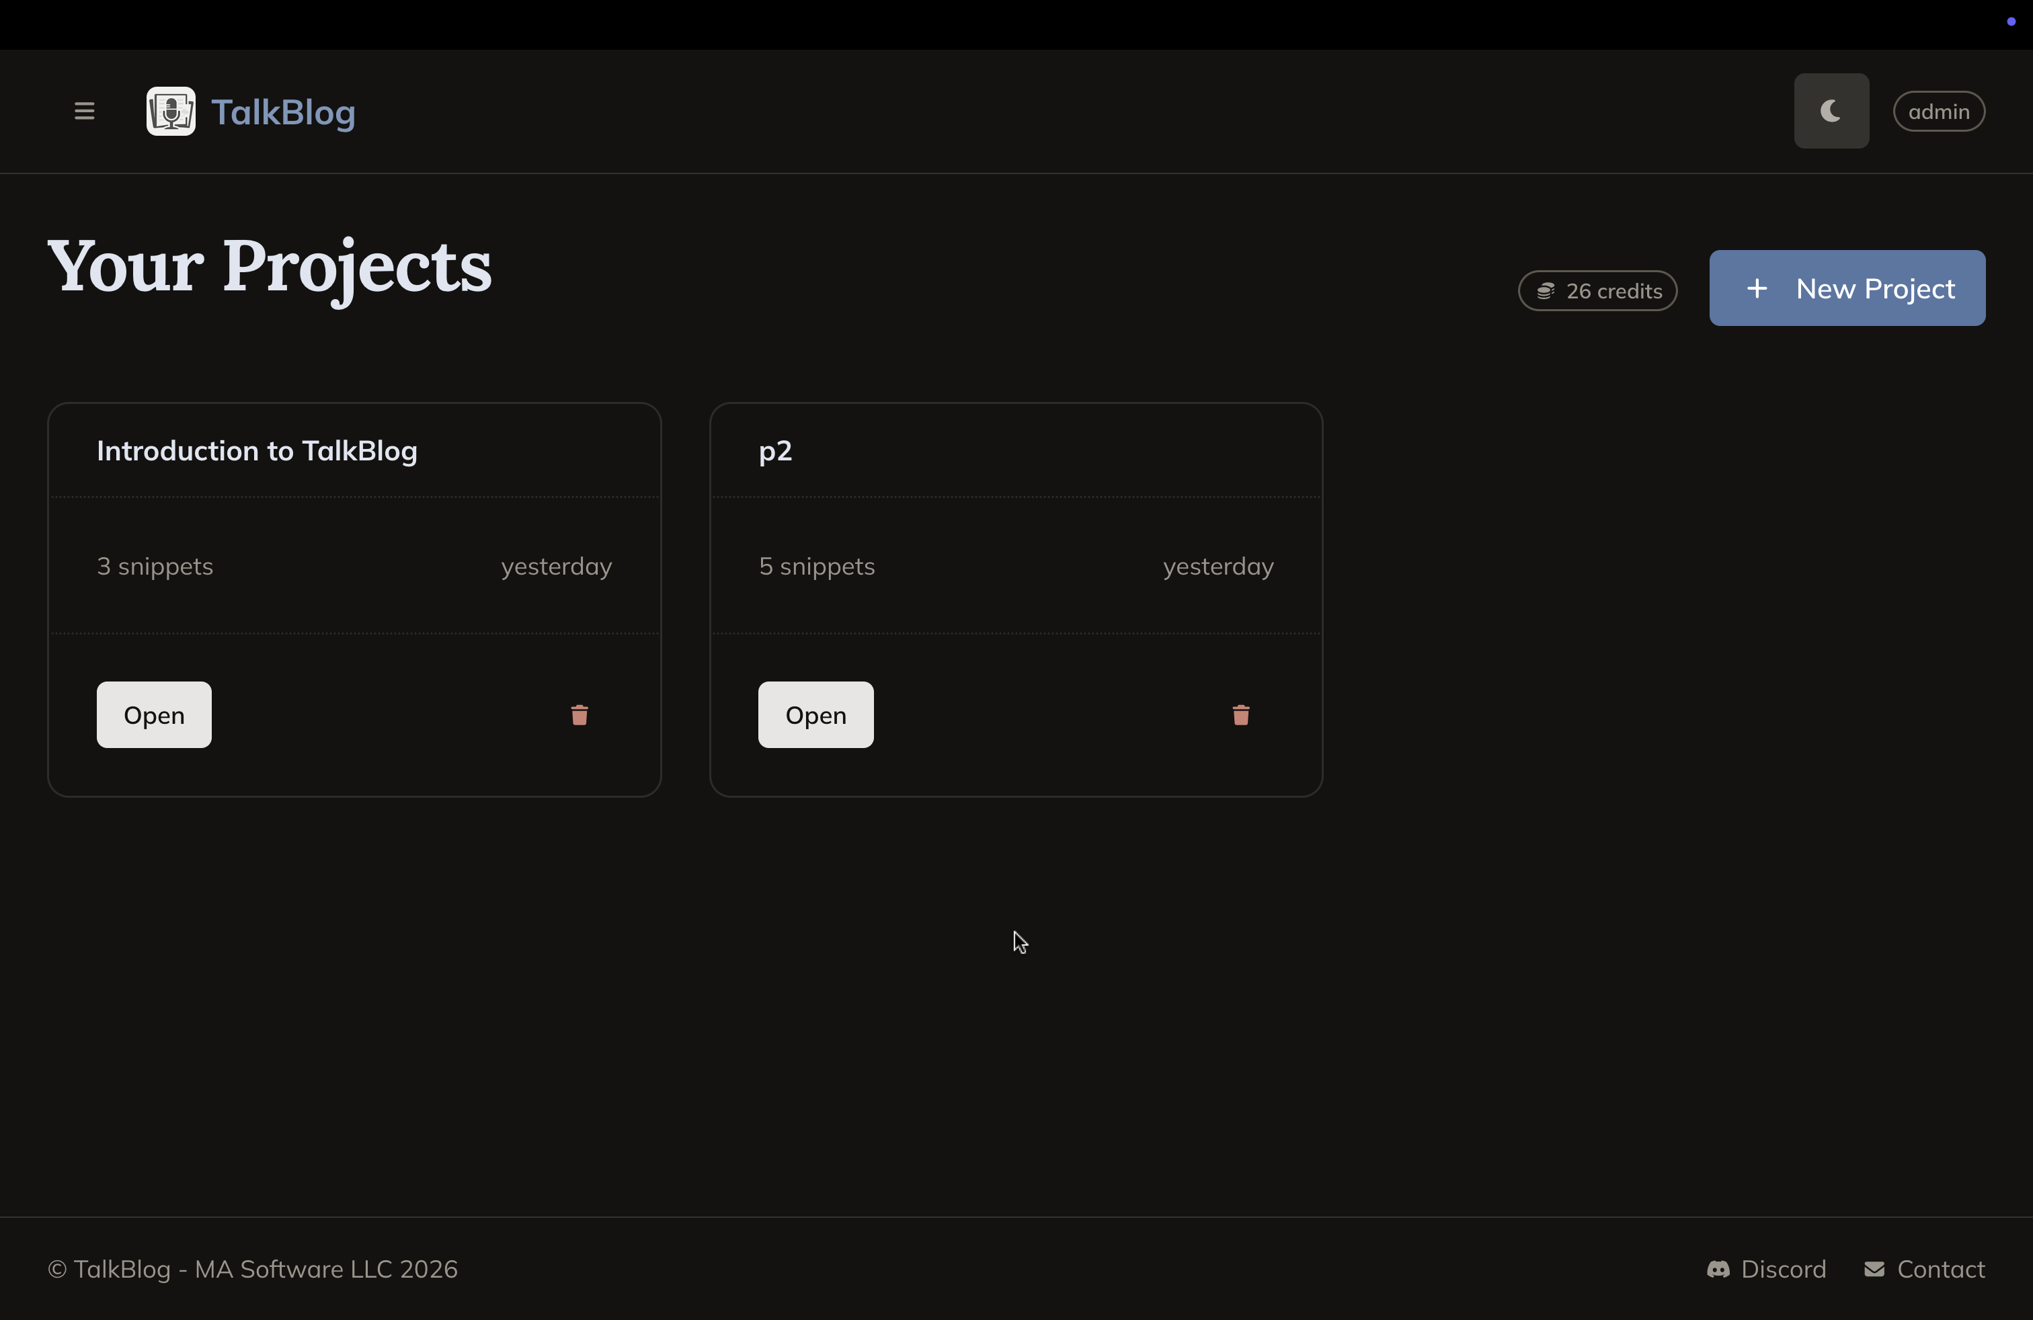Click the TalkBlog microphone logo icon
The width and height of the screenshot is (2033, 1320).
[171, 111]
